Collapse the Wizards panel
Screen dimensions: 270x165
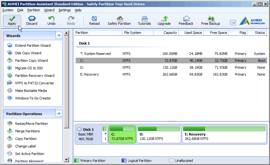[59, 35]
